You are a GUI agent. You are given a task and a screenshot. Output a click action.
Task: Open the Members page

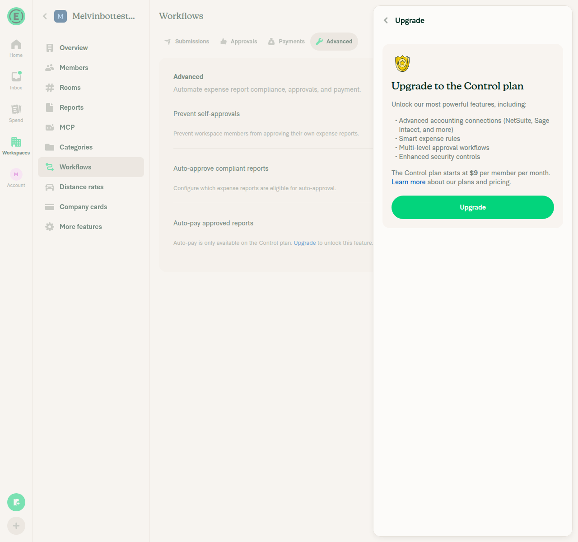click(91, 68)
